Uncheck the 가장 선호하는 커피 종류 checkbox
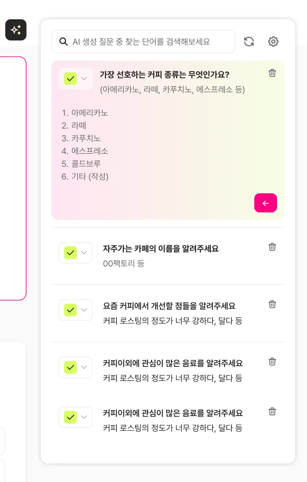307x482 pixels. (70, 79)
